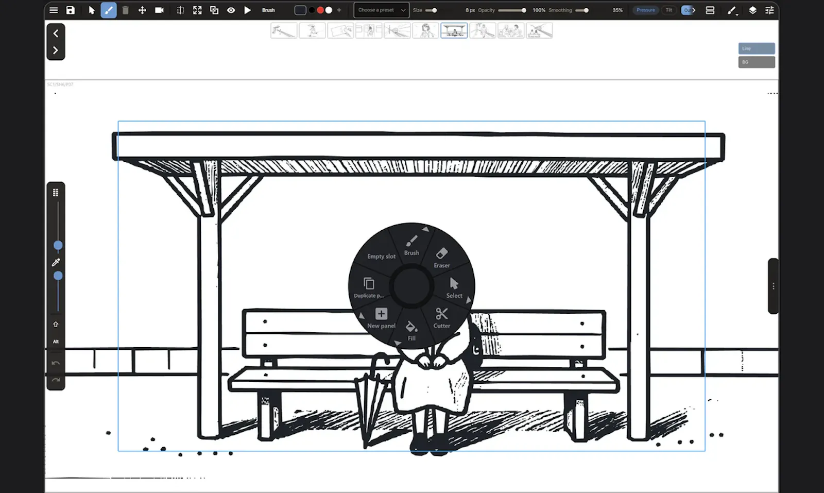Click the Smoothing slider
Image resolution: width=824 pixels, height=493 pixels.
[582, 10]
